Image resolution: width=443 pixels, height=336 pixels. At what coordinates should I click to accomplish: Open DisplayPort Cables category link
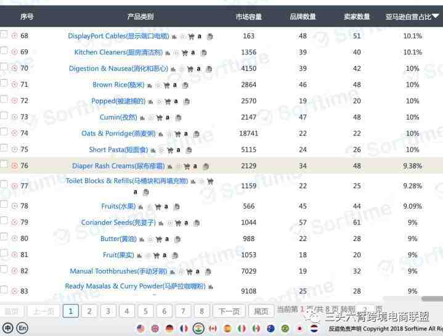[x=119, y=36]
